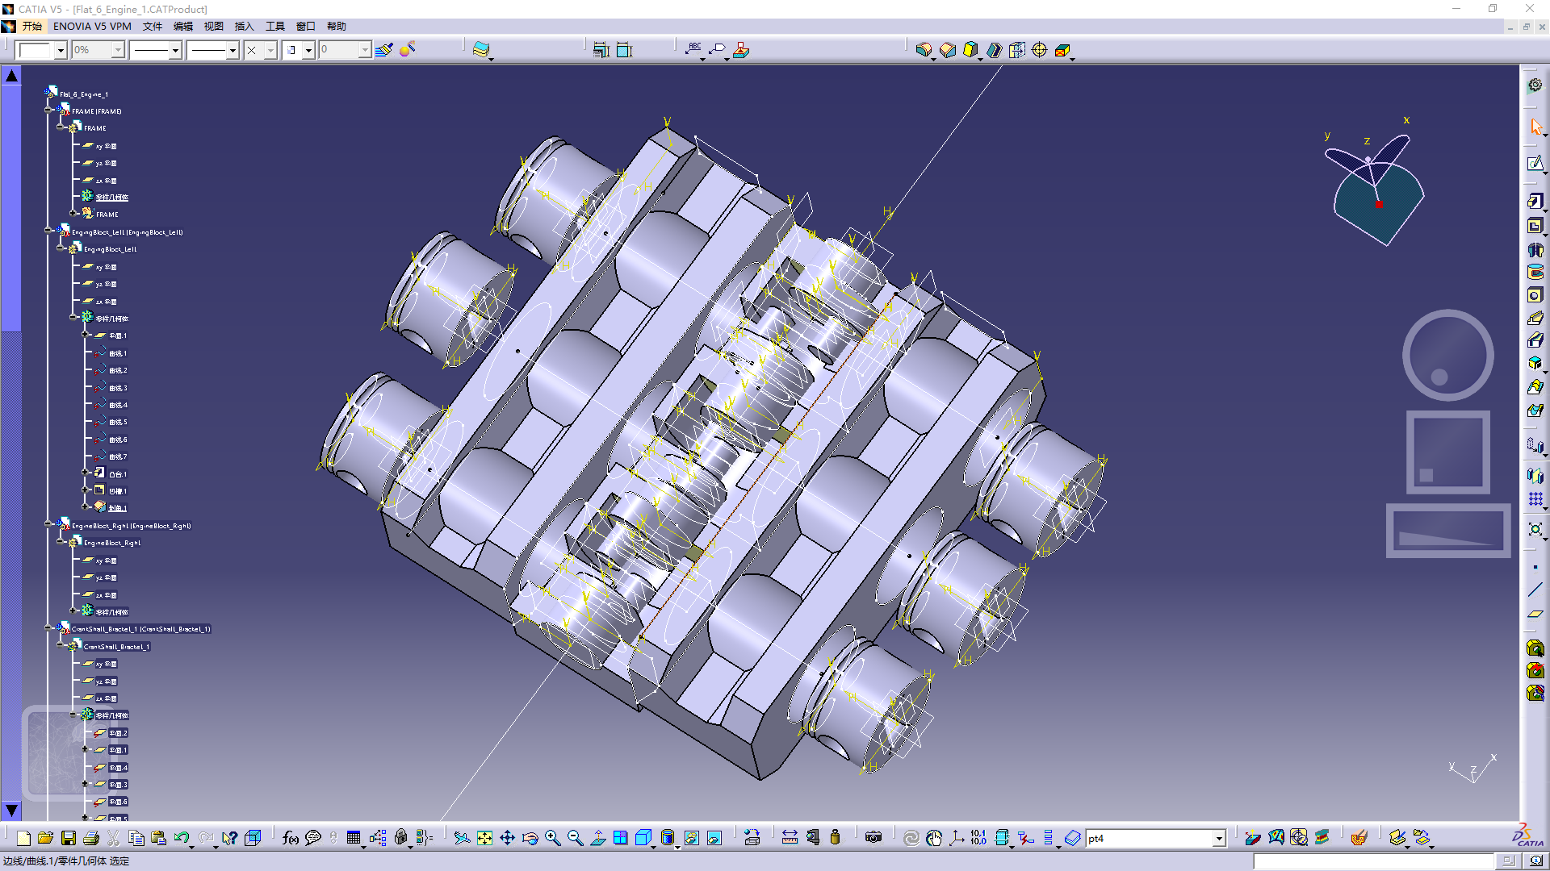1550x871 pixels.
Task: Open the fill color dropdown
Action: (61, 51)
